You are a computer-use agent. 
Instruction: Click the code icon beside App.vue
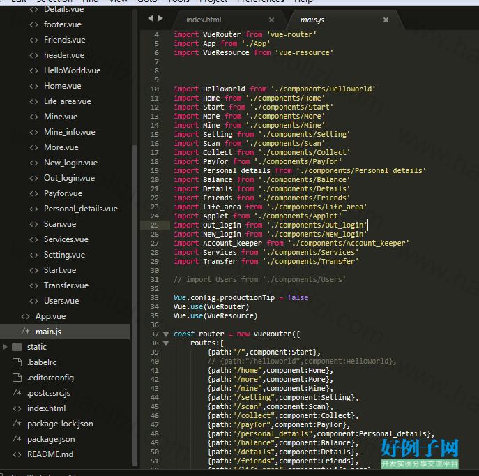pyautogui.click(x=26, y=316)
